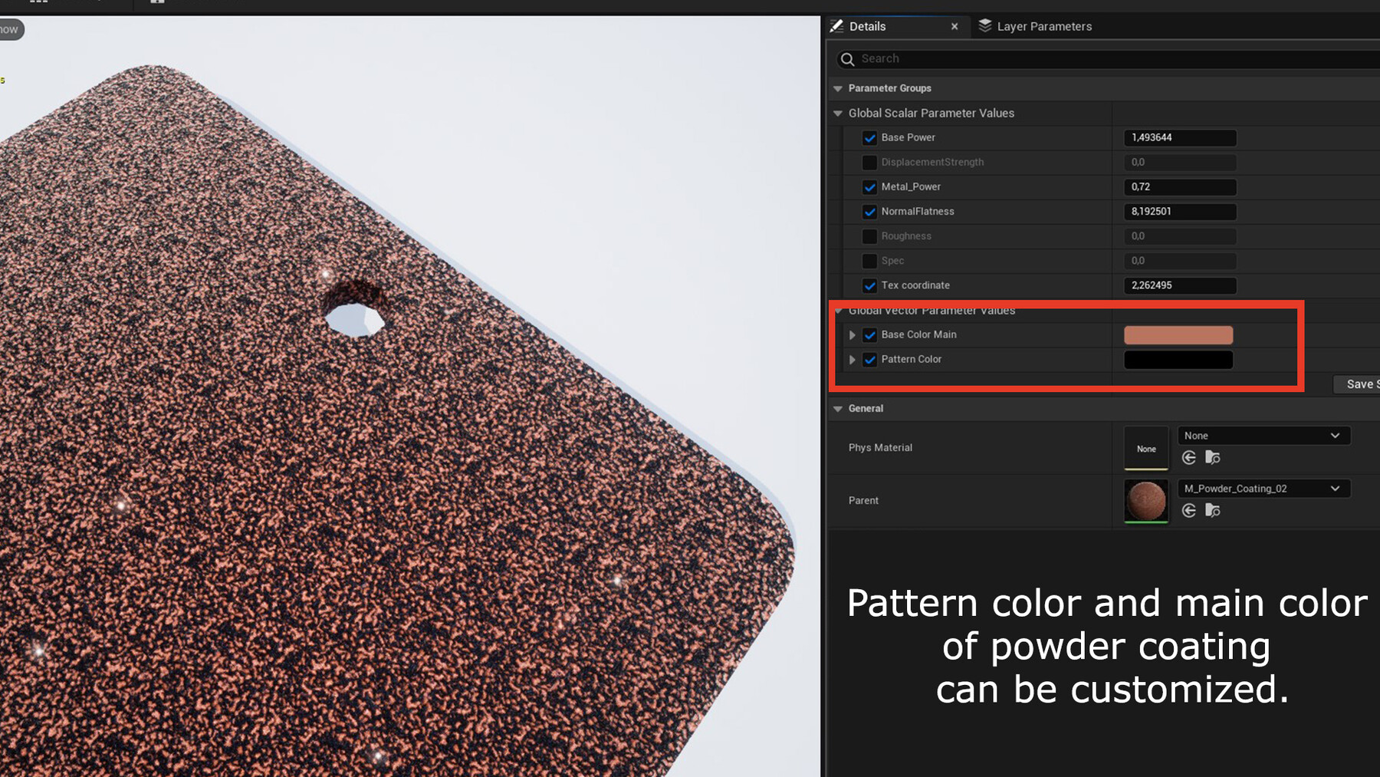The height and width of the screenshot is (777, 1380).
Task: Collapse the Global Scalar Parameter Values section
Action: pyautogui.click(x=837, y=113)
